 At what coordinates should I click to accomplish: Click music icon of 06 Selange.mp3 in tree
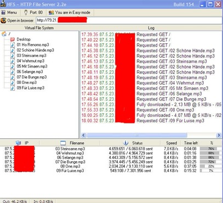(x=13, y=72)
